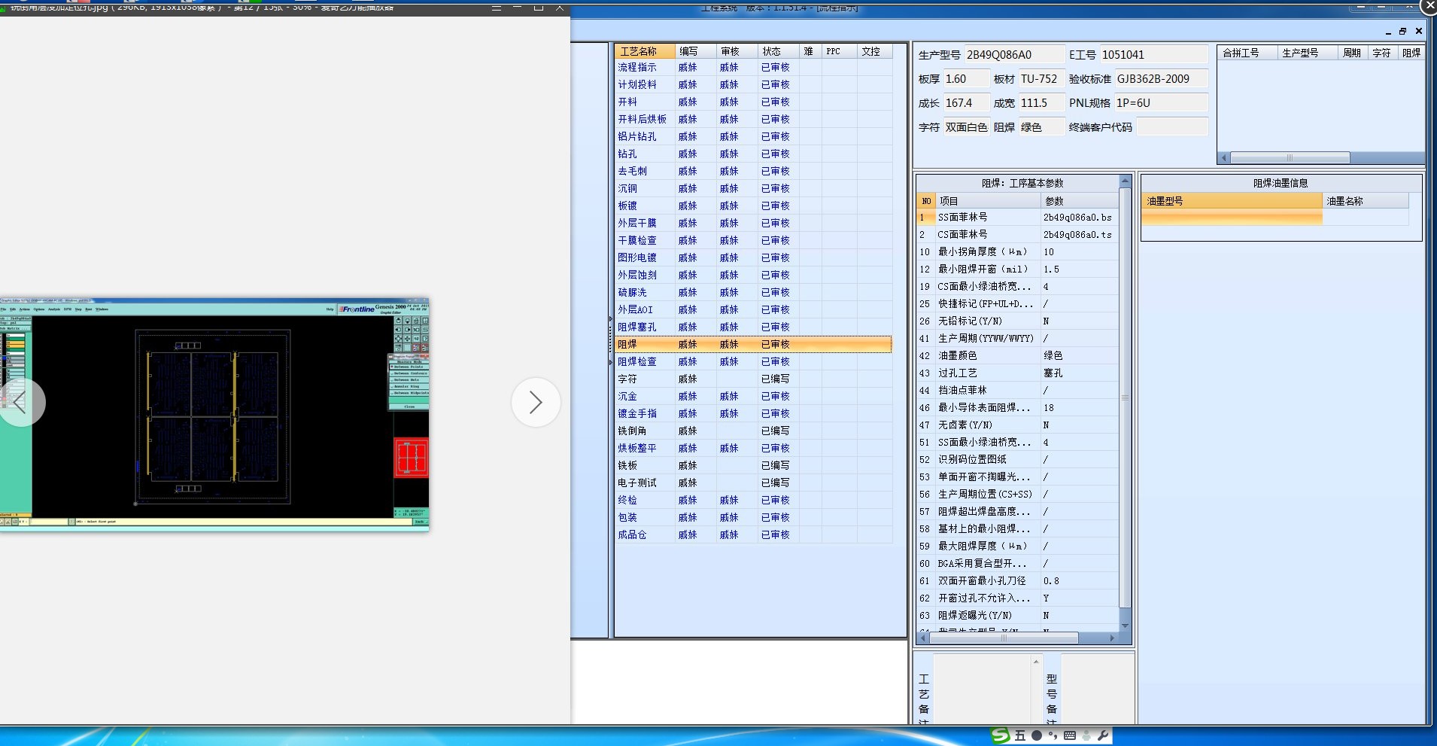
Task: Click the empty 终端客户代码 field
Action: (x=1172, y=127)
